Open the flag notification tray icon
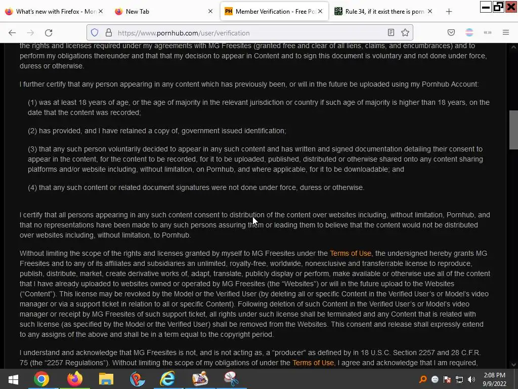 pyautogui.click(x=447, y=379)
